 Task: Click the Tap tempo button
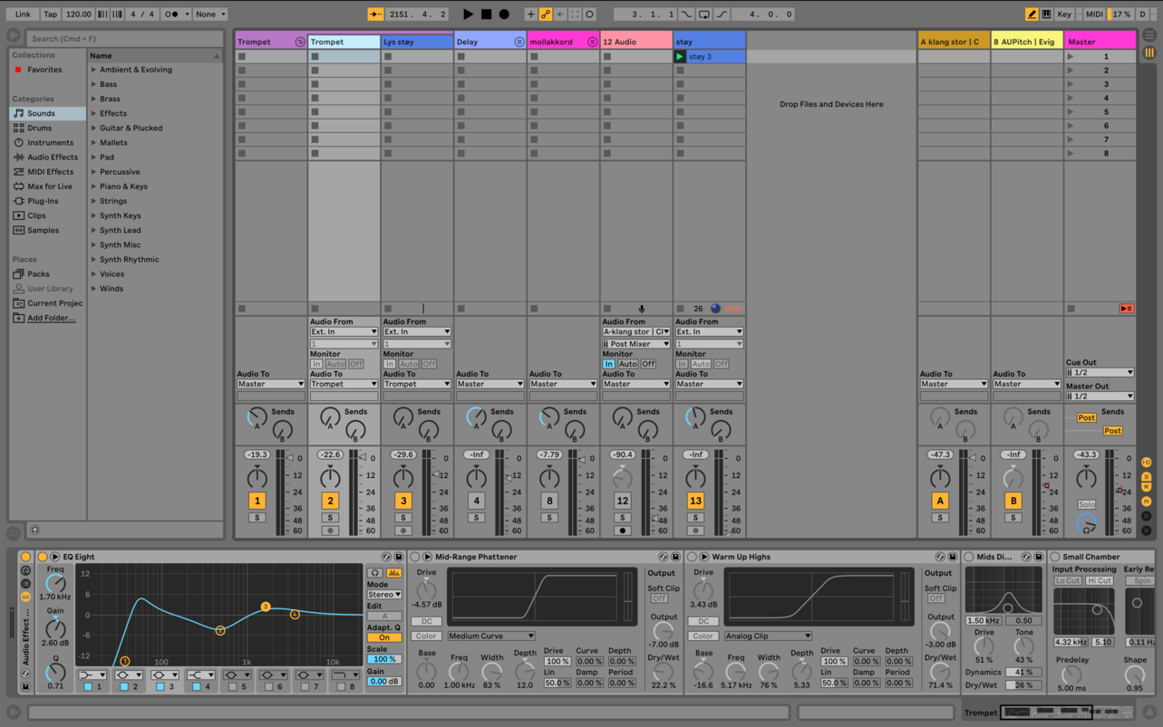pyautogui.click(x=51, y=14)
